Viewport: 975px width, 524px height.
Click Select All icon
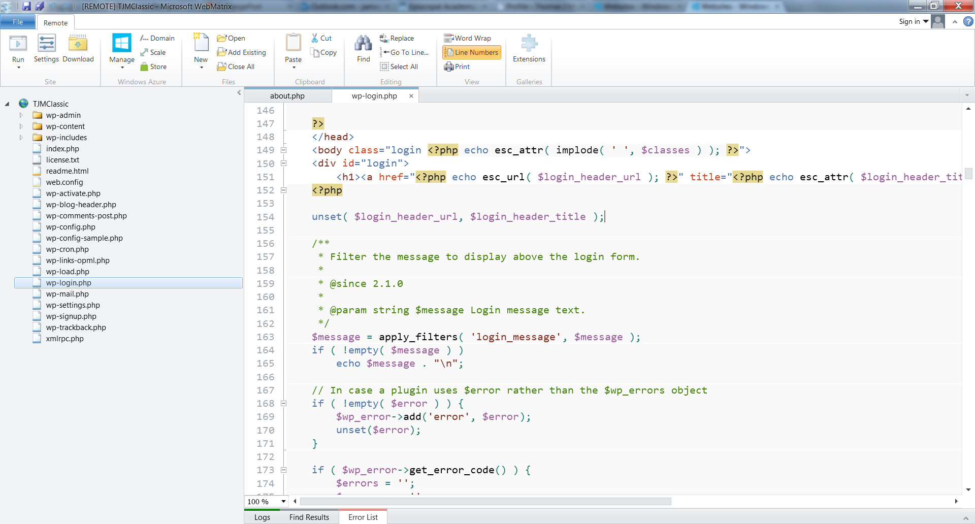(384, 67)
